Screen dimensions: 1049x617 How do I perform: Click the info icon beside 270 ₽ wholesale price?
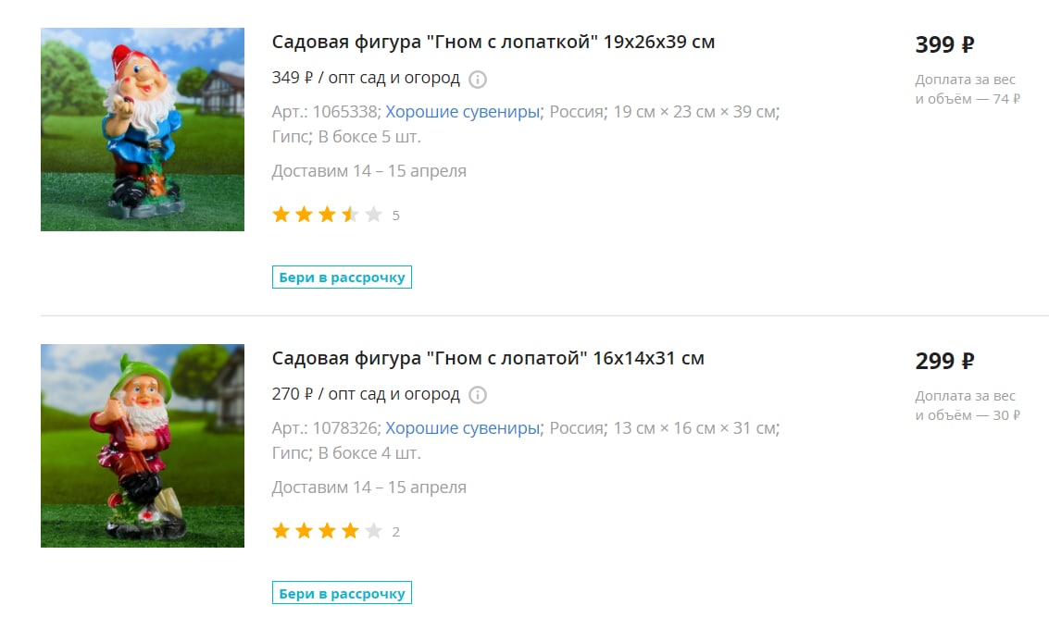click(x=477, y=396)
